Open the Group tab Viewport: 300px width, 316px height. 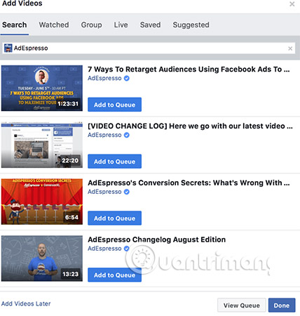[x=91, y=25]
